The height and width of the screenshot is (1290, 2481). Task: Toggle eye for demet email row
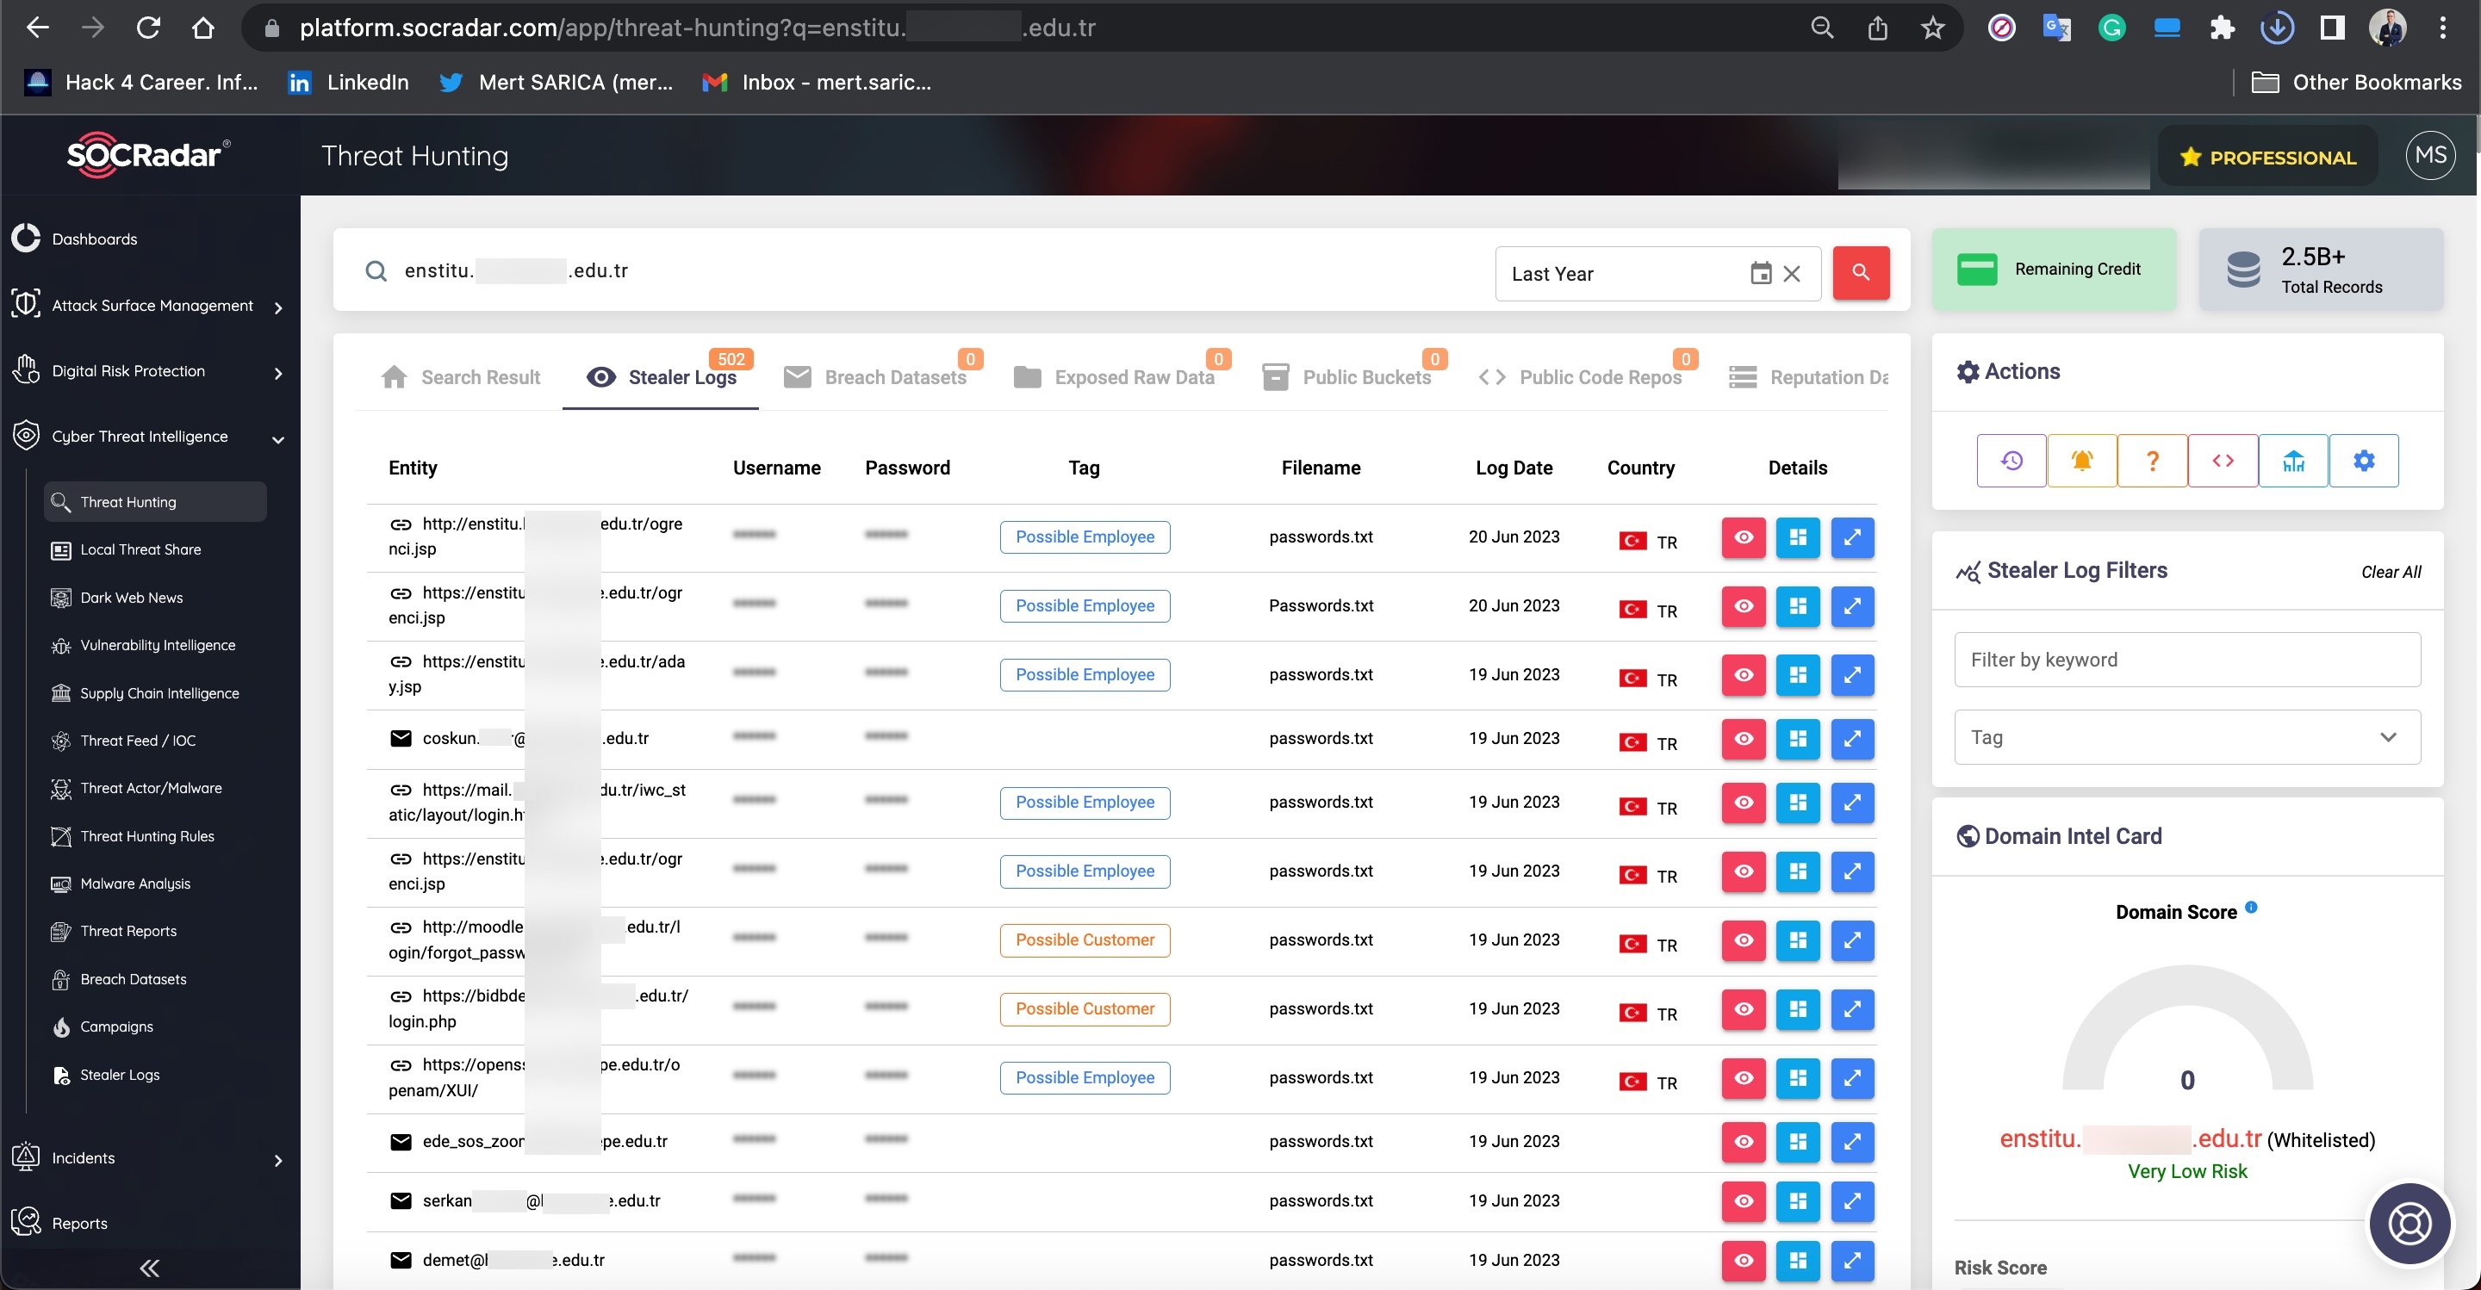click(1744, 1260)
